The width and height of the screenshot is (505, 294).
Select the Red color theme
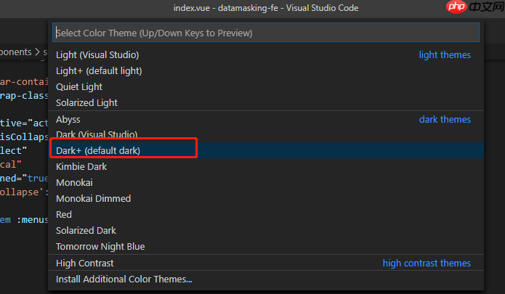click(x=65, y=215)
